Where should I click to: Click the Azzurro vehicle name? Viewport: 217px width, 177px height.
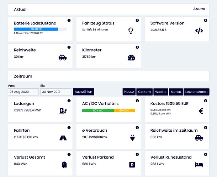(199, 9)
